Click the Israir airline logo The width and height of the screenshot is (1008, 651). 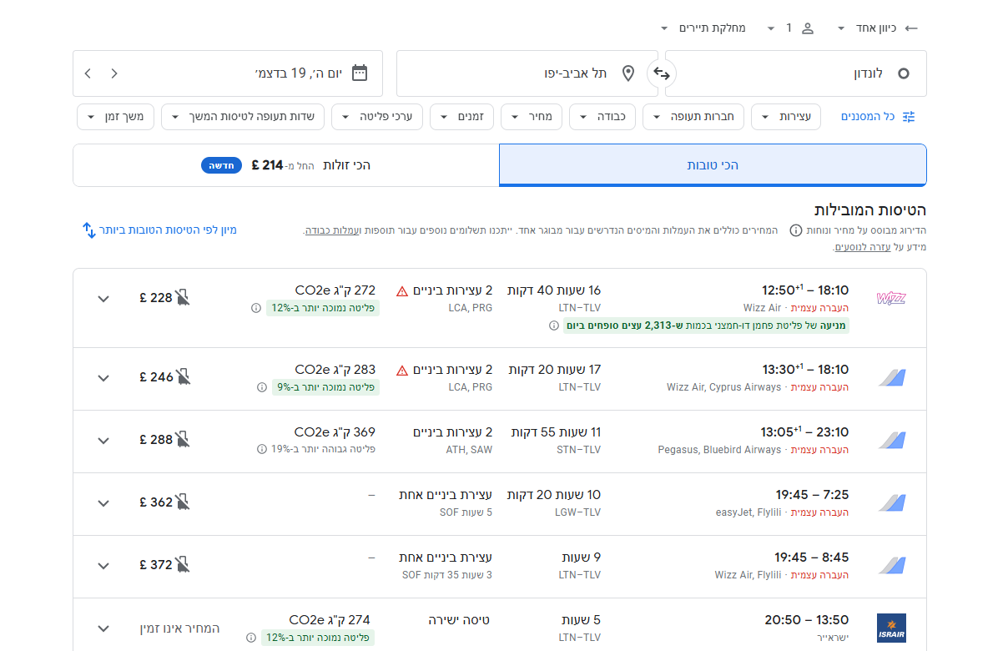pos(891,628)
